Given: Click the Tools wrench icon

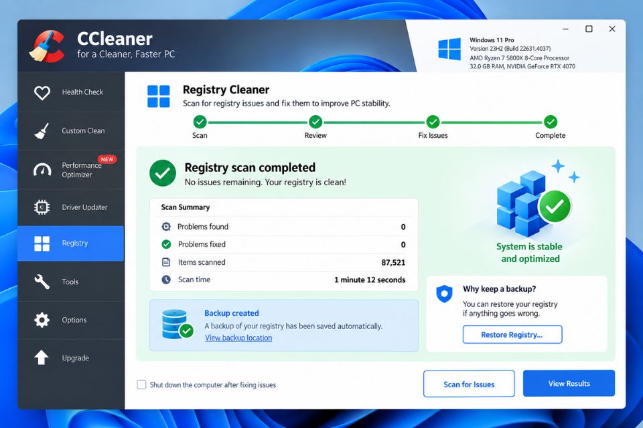Looking at the screenshot, I should click(x=42, y=282).
